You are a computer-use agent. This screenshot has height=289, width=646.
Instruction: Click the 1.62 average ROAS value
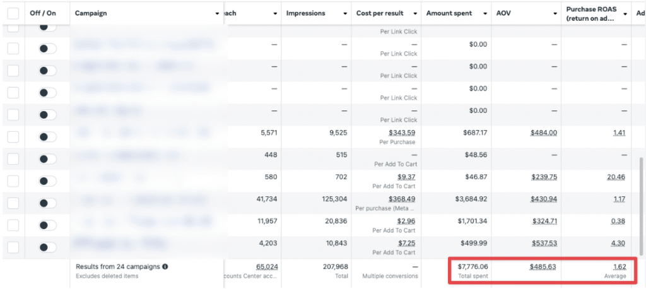coord(619,267)
